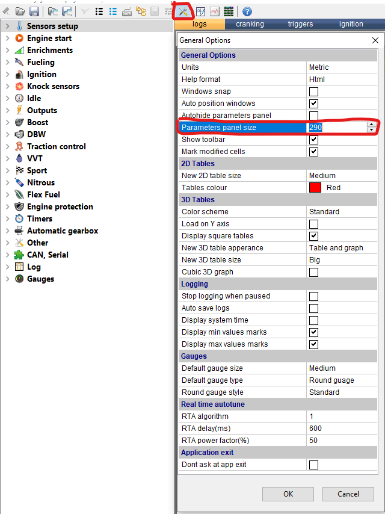Click the save floppy disk icon
Image resolution: width=385 pixels, height=514 pixels.
[34, 11]
